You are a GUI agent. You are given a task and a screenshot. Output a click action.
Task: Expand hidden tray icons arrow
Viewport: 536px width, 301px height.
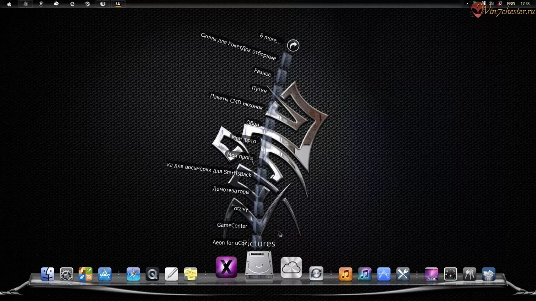point(467,4)
